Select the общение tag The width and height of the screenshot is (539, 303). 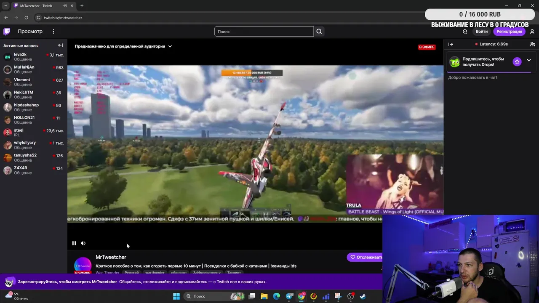click(x=179, y=273)
